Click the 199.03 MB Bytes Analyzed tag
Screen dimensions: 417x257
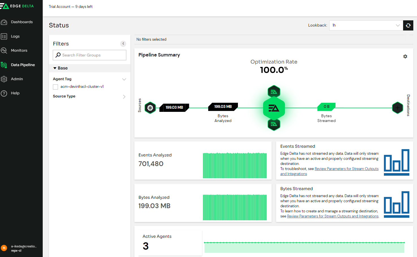tap(223, 107)
